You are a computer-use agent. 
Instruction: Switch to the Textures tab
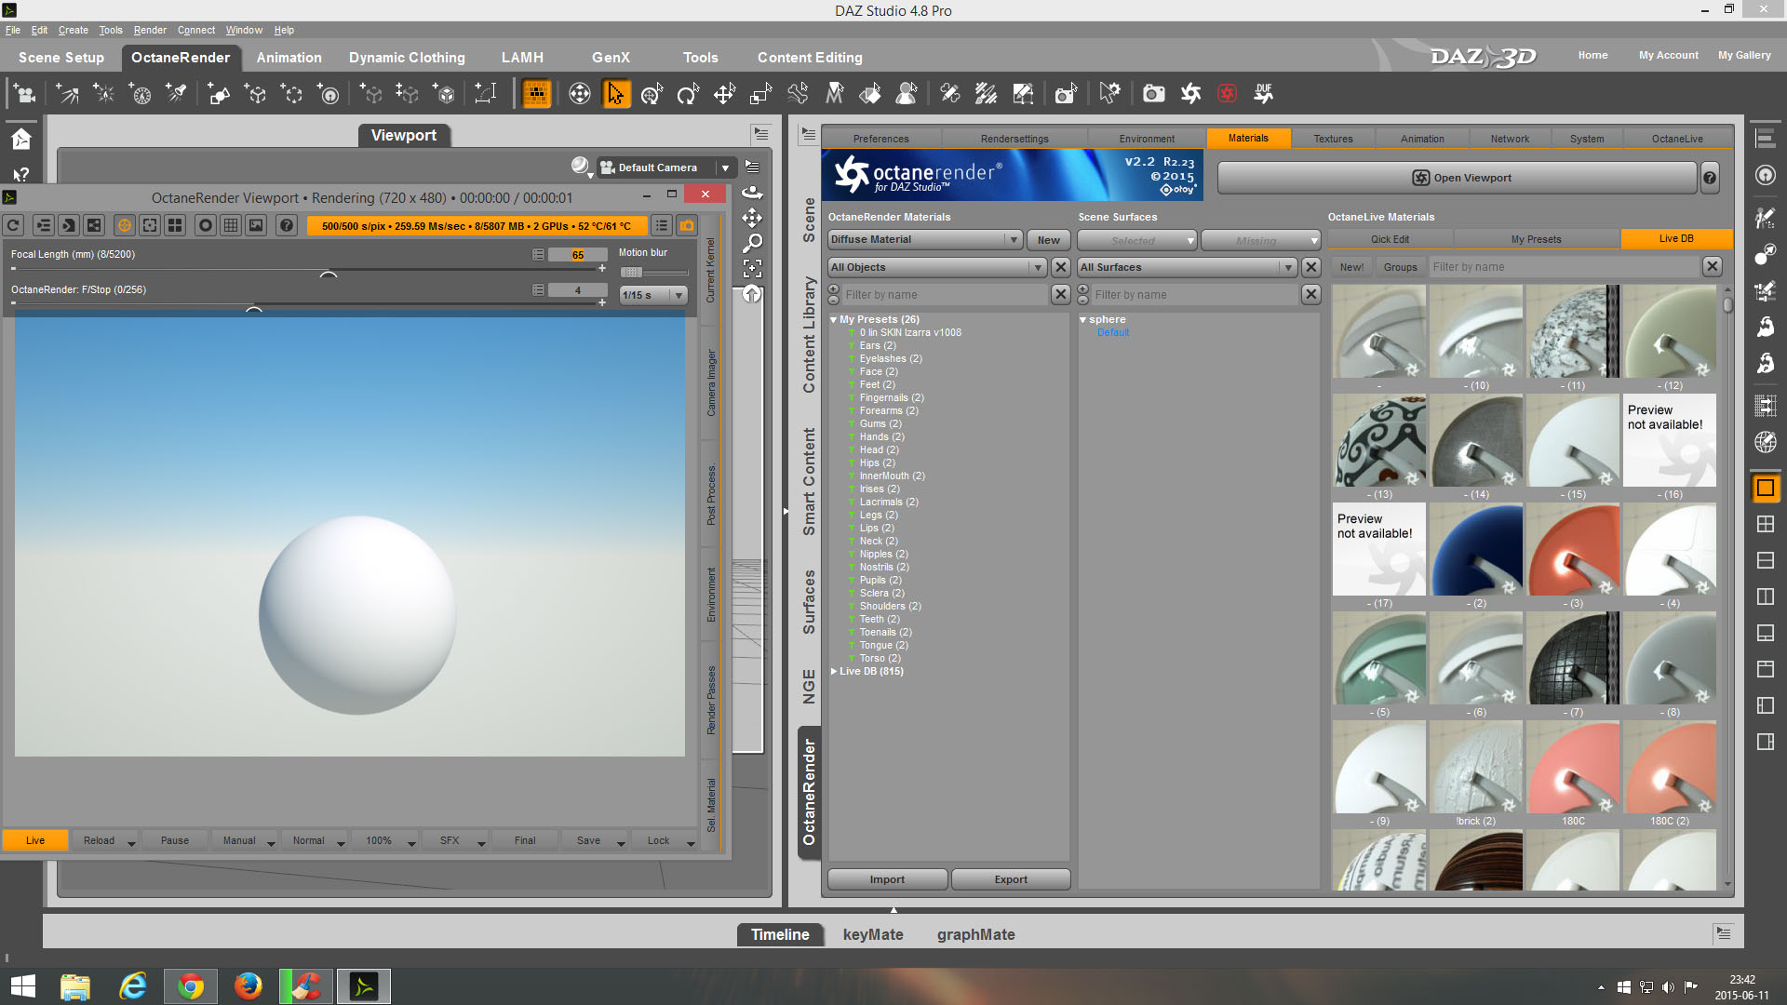(1333, 139)
